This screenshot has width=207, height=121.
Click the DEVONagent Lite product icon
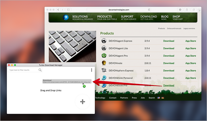pos(104,48)
